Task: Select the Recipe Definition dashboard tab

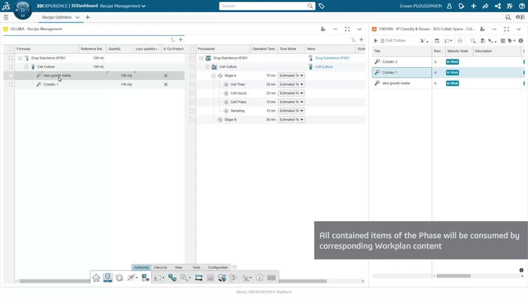Action: click(x=57, y=18)
